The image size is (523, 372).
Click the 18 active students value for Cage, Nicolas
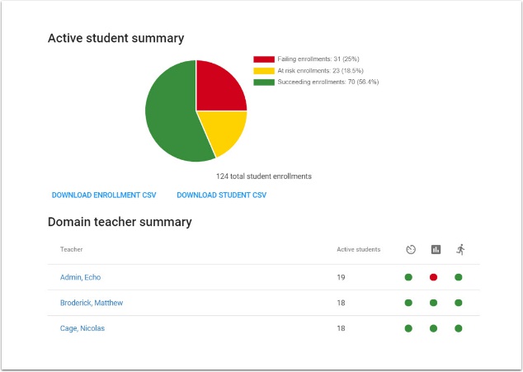[x=341, y=328]
